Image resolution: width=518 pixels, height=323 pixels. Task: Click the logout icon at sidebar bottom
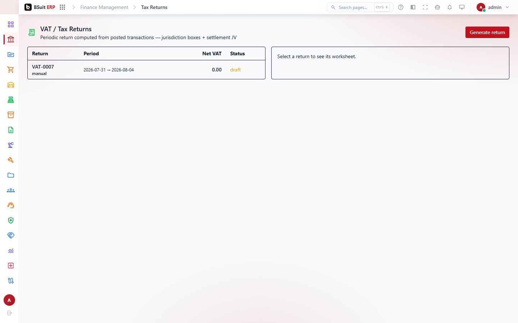coord(10,313)
